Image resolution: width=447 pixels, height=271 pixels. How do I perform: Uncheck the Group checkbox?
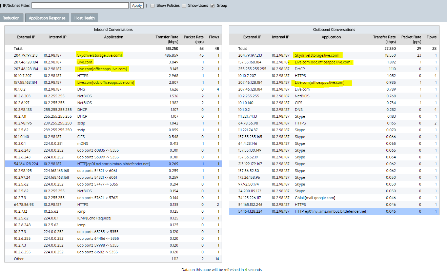(x=212, y=6)
